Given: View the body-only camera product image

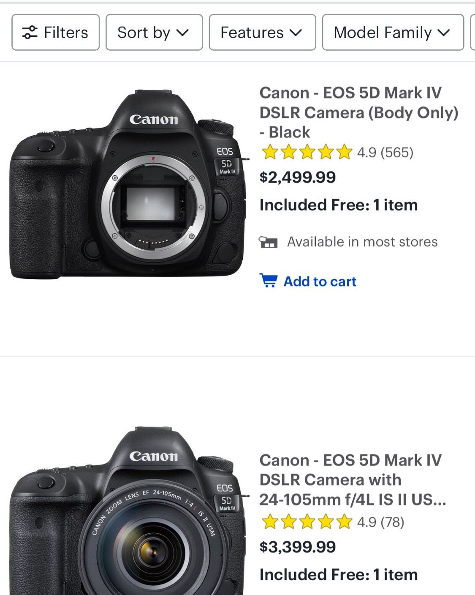Looking at the screenshot, I should [128, 184].
